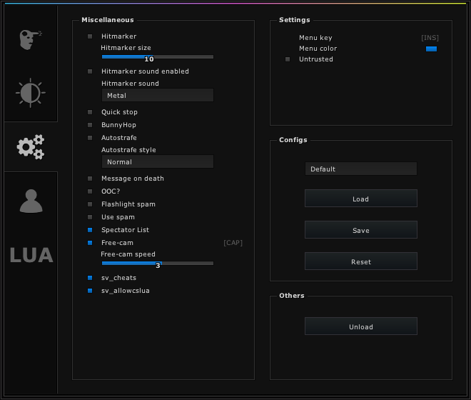Select the gears miscellaneous tab icon
The height and width of the screenshot is (400, 471).
point(31,146)
